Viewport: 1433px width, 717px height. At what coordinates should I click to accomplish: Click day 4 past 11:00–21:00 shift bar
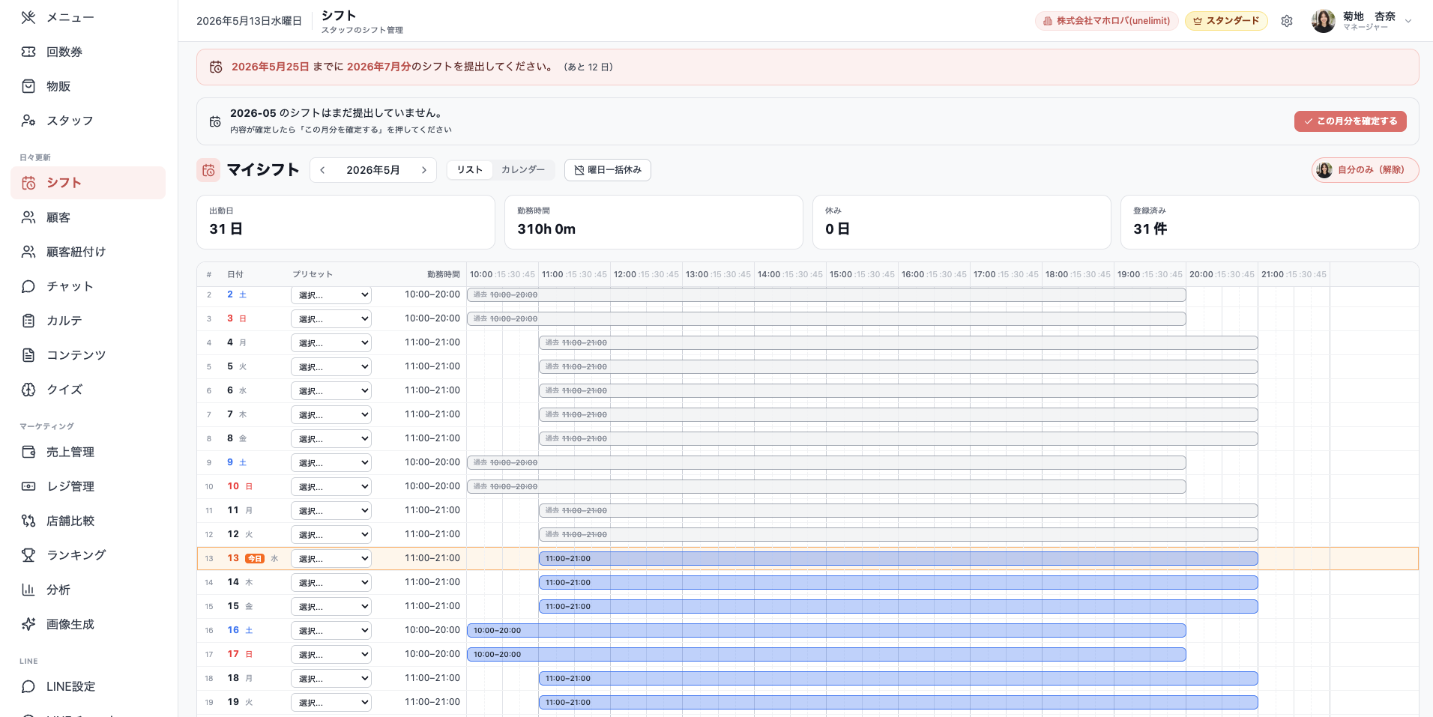click(x=898, y=343)
